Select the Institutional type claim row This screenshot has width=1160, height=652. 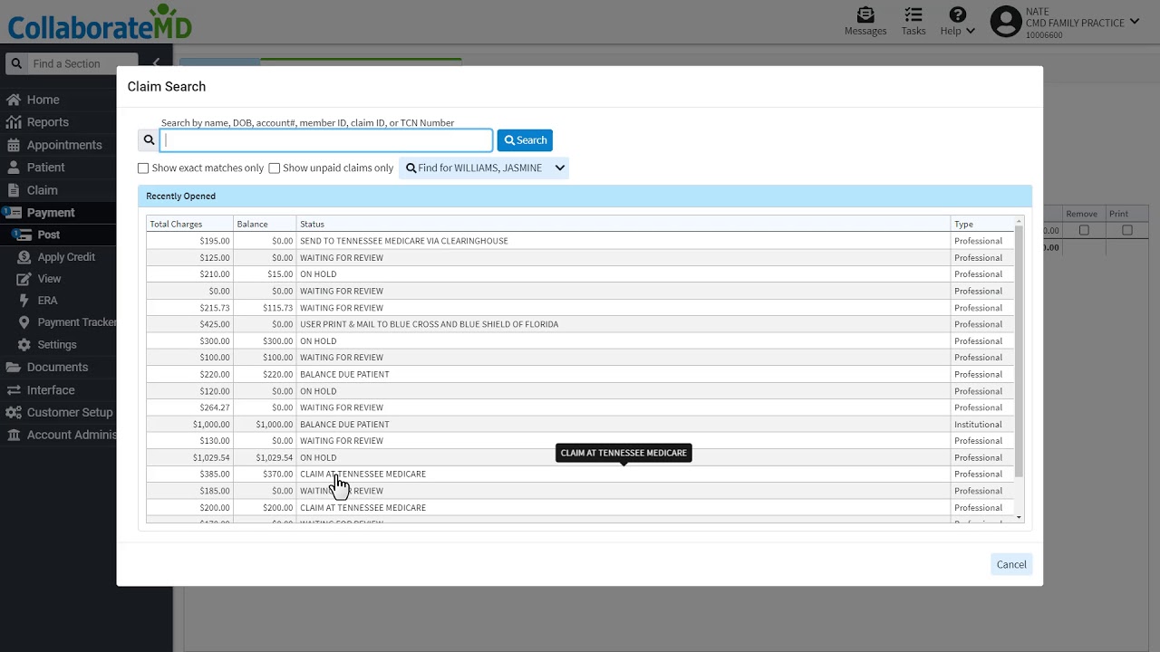[581, 424]
